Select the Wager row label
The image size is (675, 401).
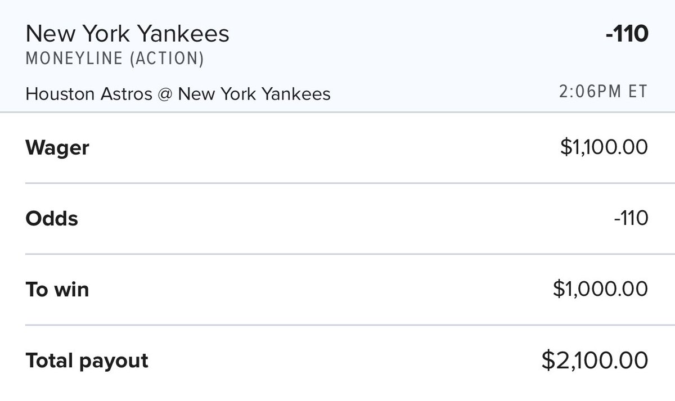(x=57, y=148)
